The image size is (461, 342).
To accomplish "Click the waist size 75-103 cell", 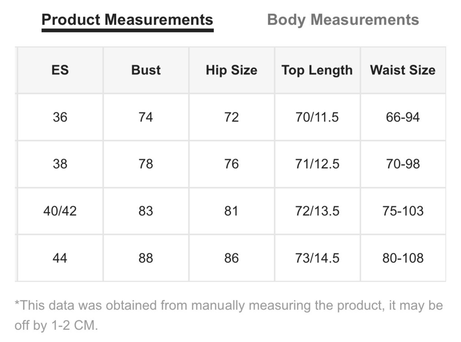I will pos(403,211).
